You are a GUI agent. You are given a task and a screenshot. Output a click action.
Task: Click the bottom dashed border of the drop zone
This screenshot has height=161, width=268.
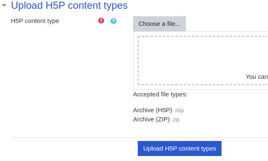[x=203, y=84]
